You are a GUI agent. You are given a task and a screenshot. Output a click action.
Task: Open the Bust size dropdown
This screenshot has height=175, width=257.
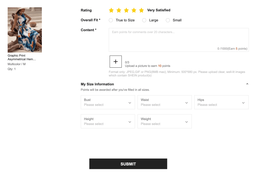coord(108,102)
